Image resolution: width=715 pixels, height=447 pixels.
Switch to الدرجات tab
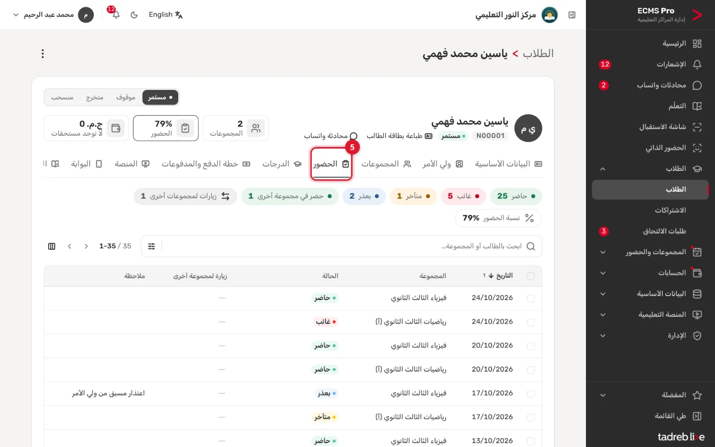(x=282, y=164)
